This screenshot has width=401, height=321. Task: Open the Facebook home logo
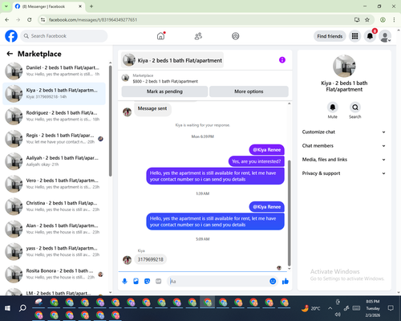pos(11,36)
